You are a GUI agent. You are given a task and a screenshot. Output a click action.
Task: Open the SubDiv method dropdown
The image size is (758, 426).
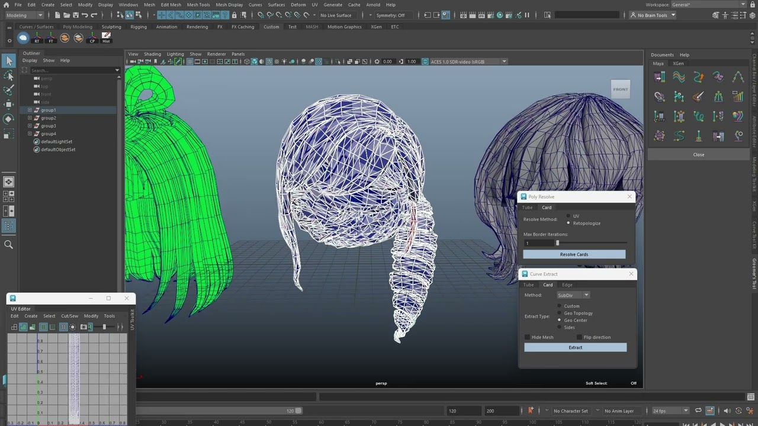pyautogui.click(x=573, y=295)
